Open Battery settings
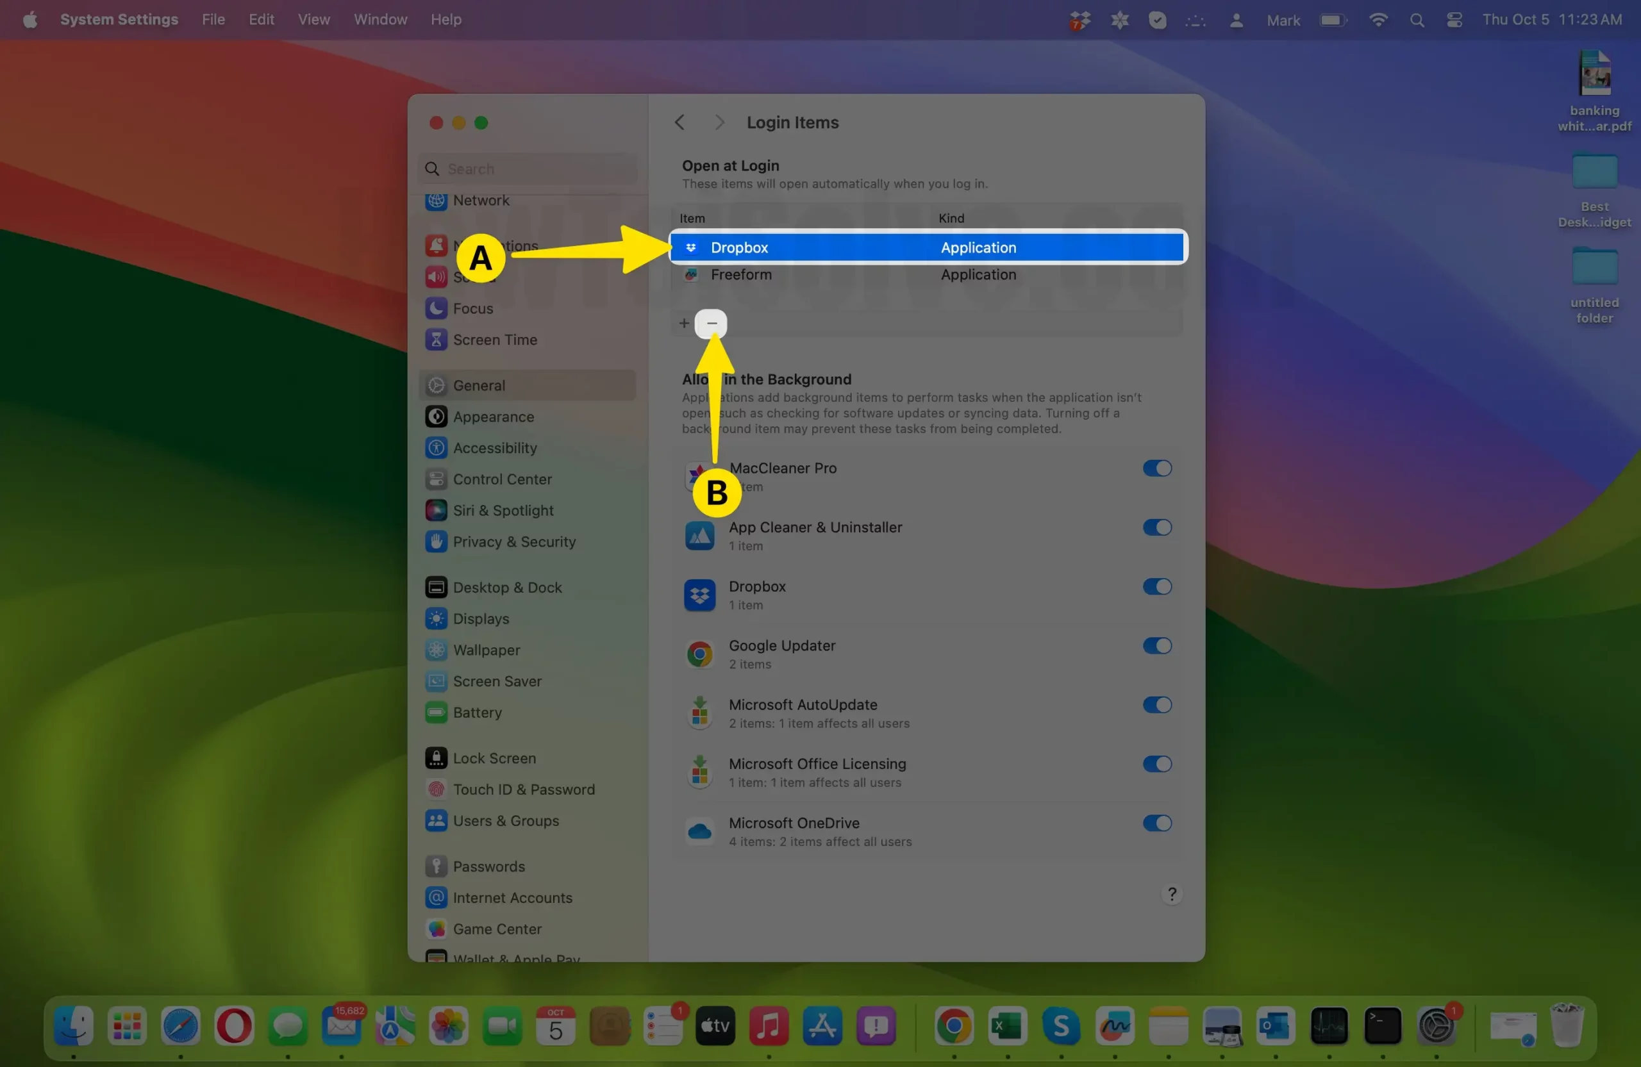This screenshot has width=1641, height=1067. pos(527,713)
